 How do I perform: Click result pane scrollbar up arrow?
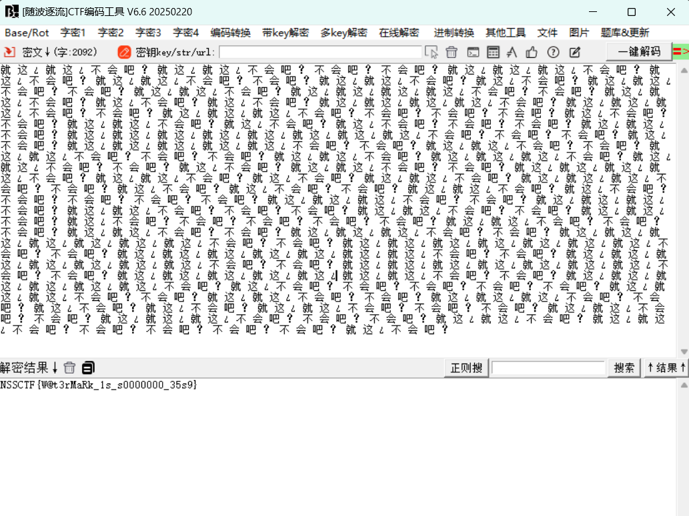[684, 385]
